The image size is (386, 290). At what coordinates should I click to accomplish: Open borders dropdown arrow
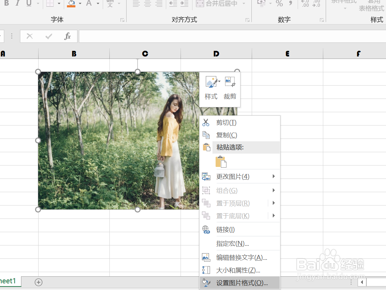59,4
